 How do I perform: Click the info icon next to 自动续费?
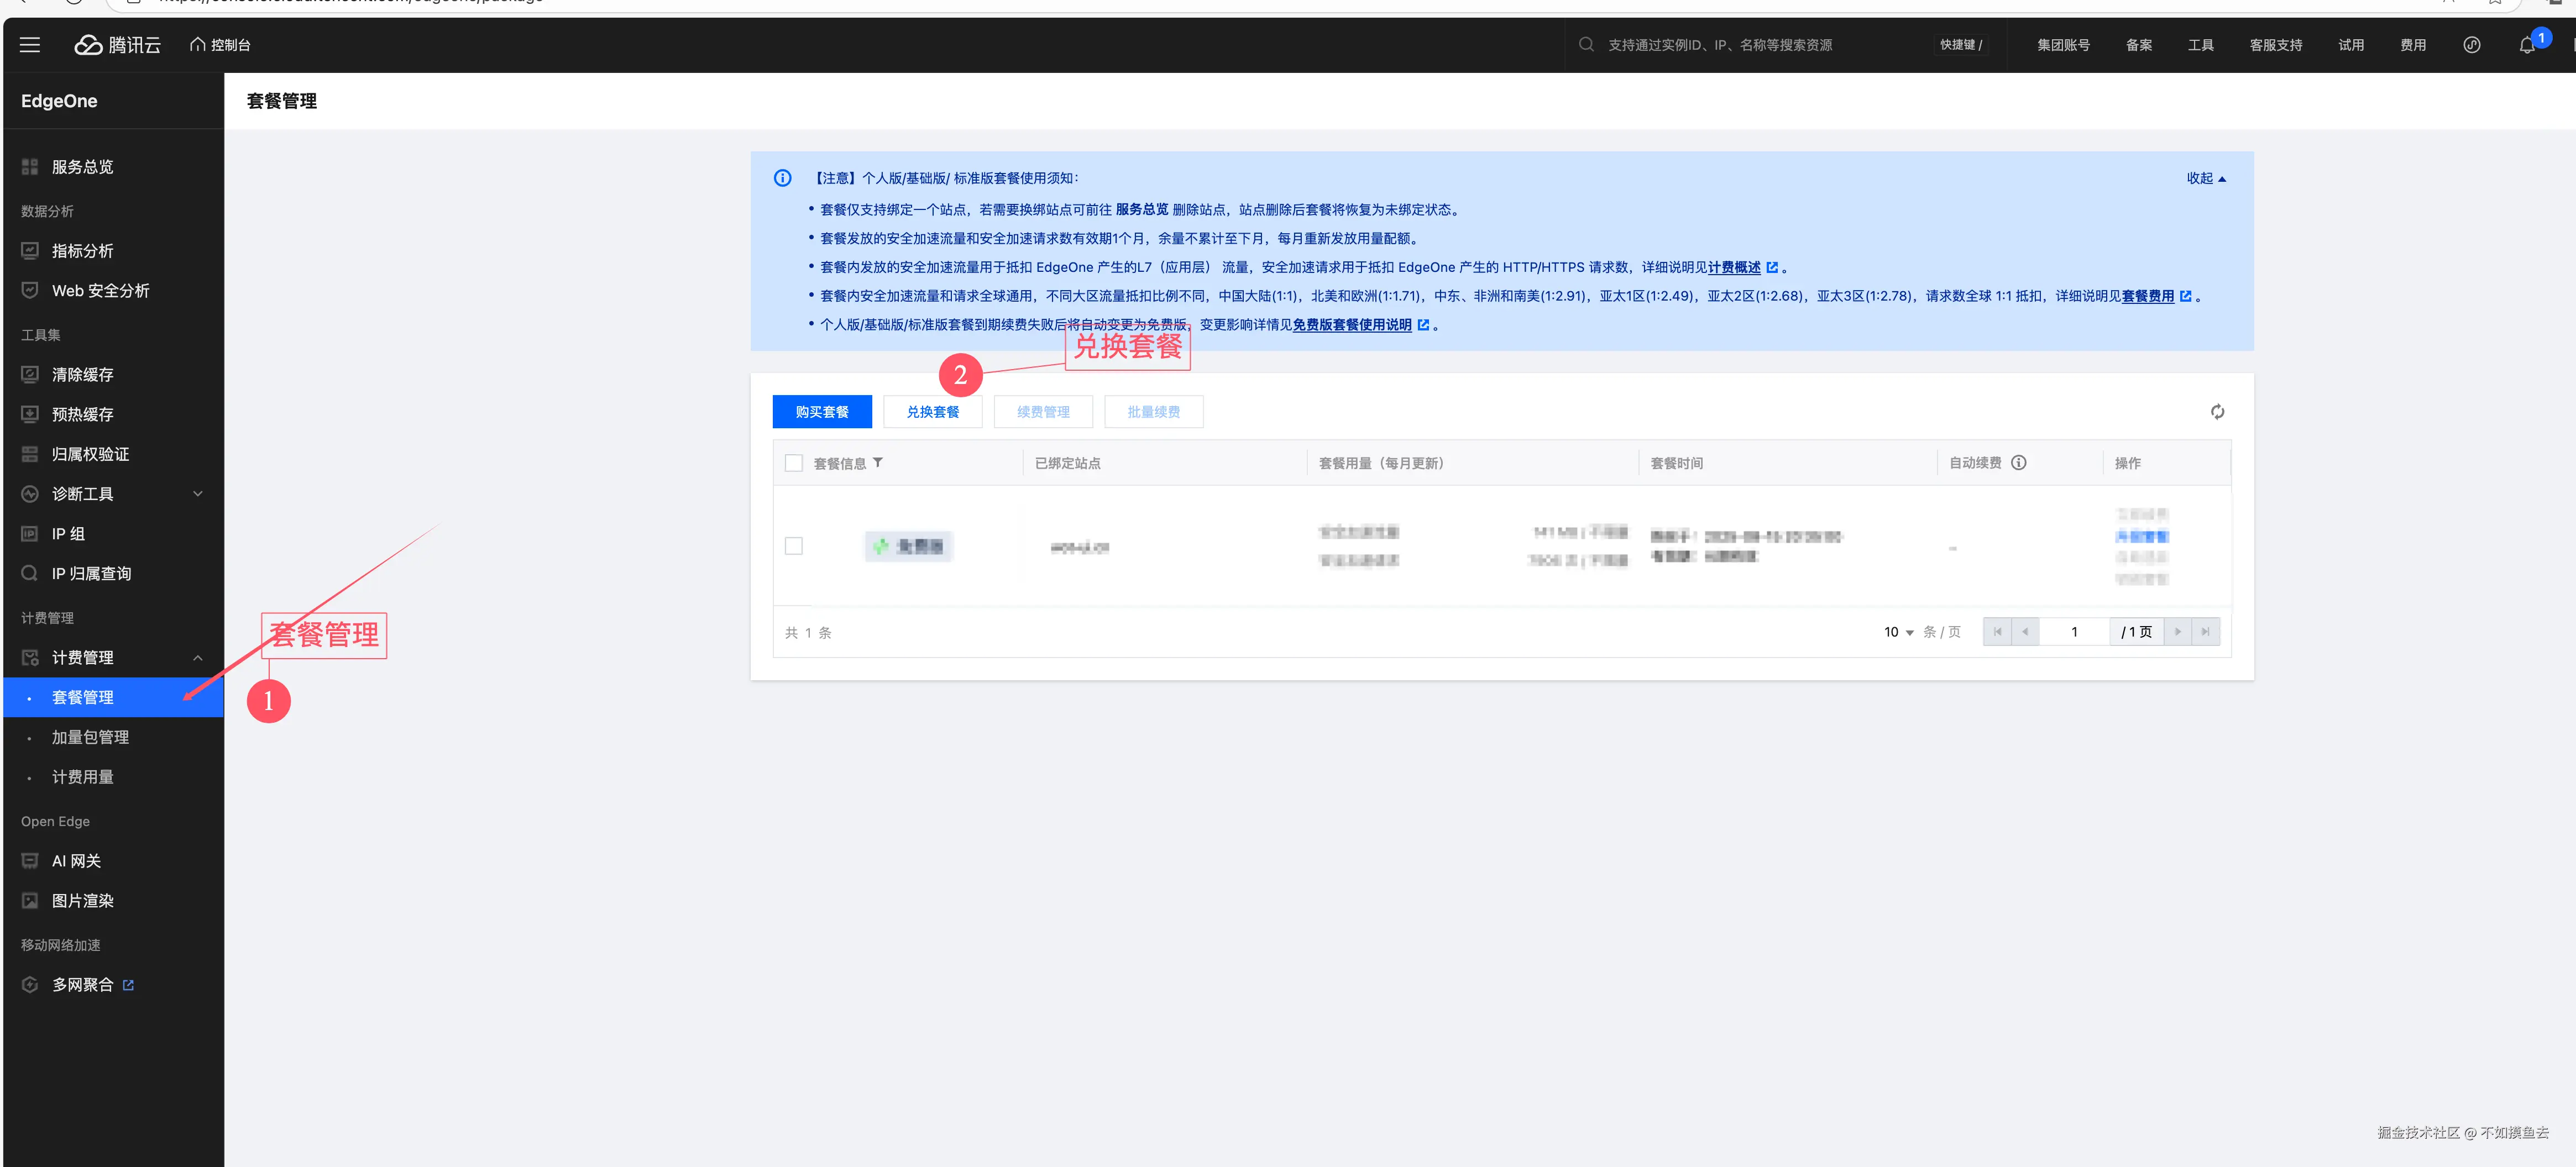(x=2018, y=463)
